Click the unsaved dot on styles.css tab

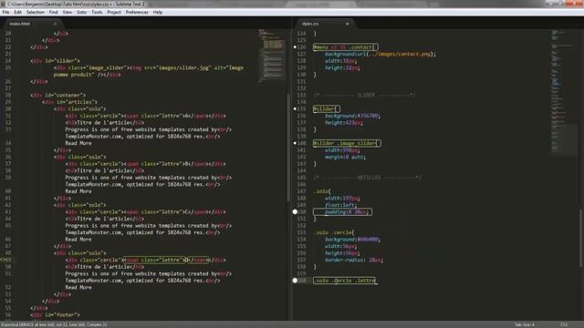(347, 24)
